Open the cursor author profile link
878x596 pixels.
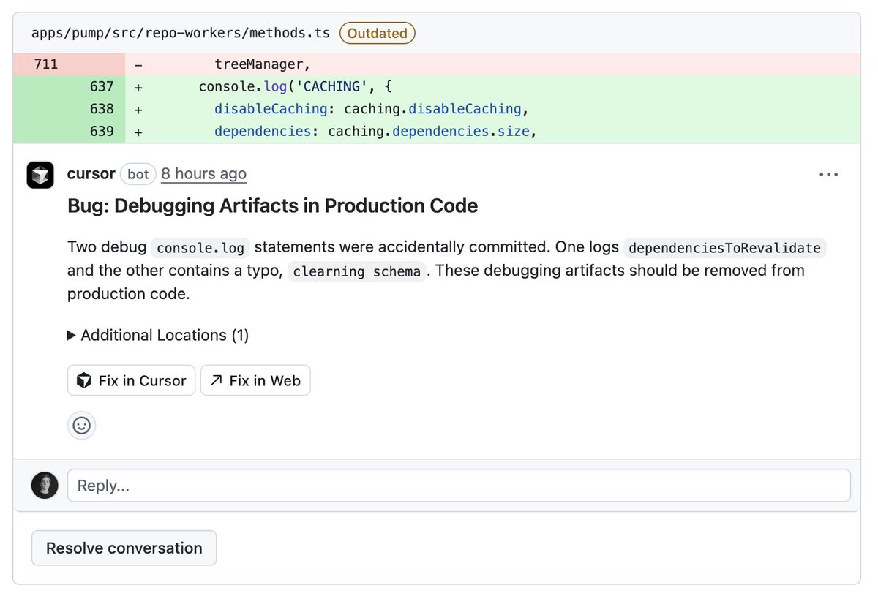[91, 174]
